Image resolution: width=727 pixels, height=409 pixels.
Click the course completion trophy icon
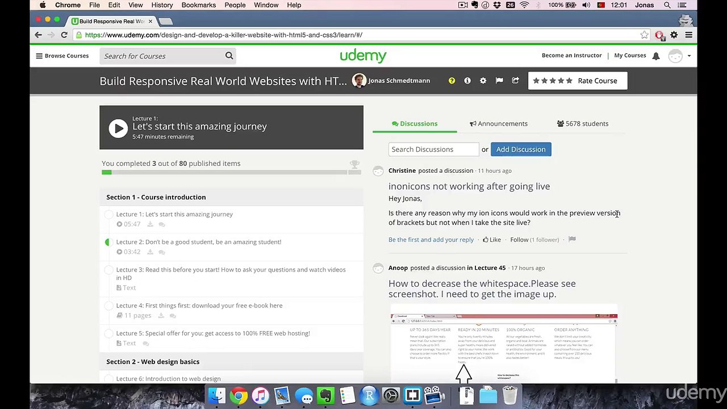coord(354,165)
